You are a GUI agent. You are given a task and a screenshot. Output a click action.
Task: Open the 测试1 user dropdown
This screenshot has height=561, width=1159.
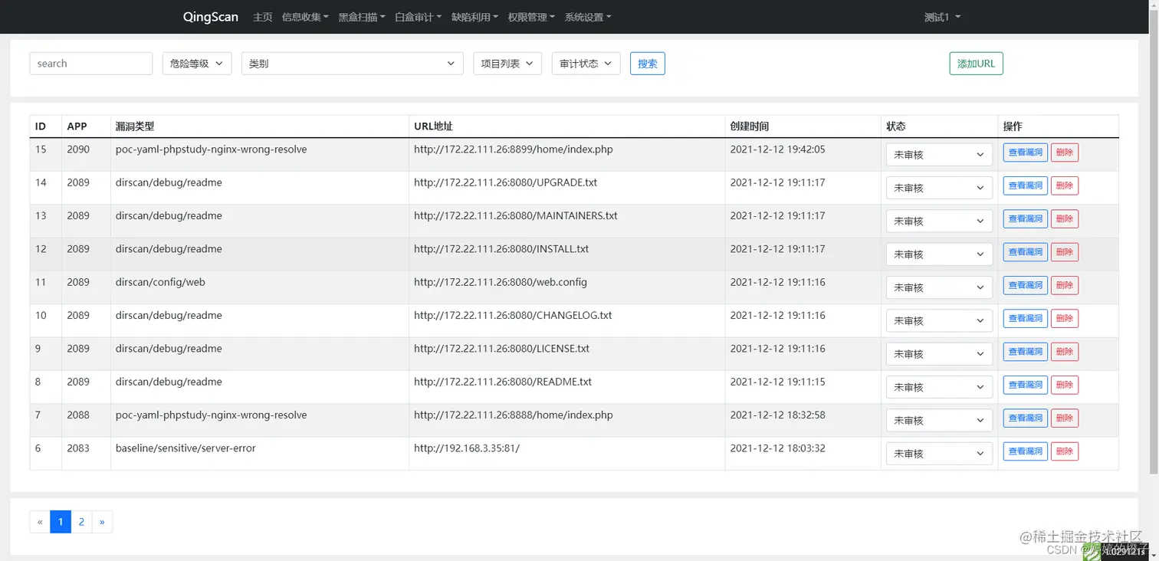tap(942, 17)
